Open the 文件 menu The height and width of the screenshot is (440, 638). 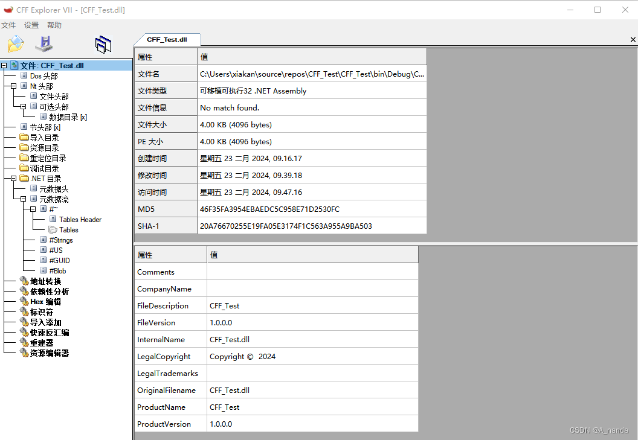point(9,25)
